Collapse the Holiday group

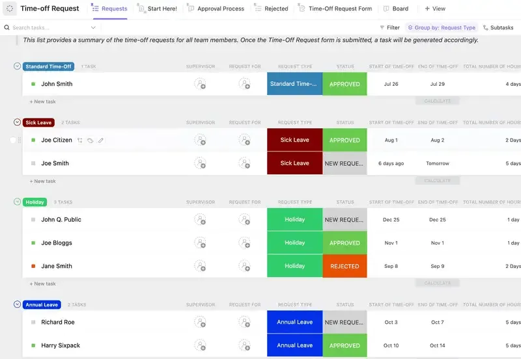tap(18, 202)
